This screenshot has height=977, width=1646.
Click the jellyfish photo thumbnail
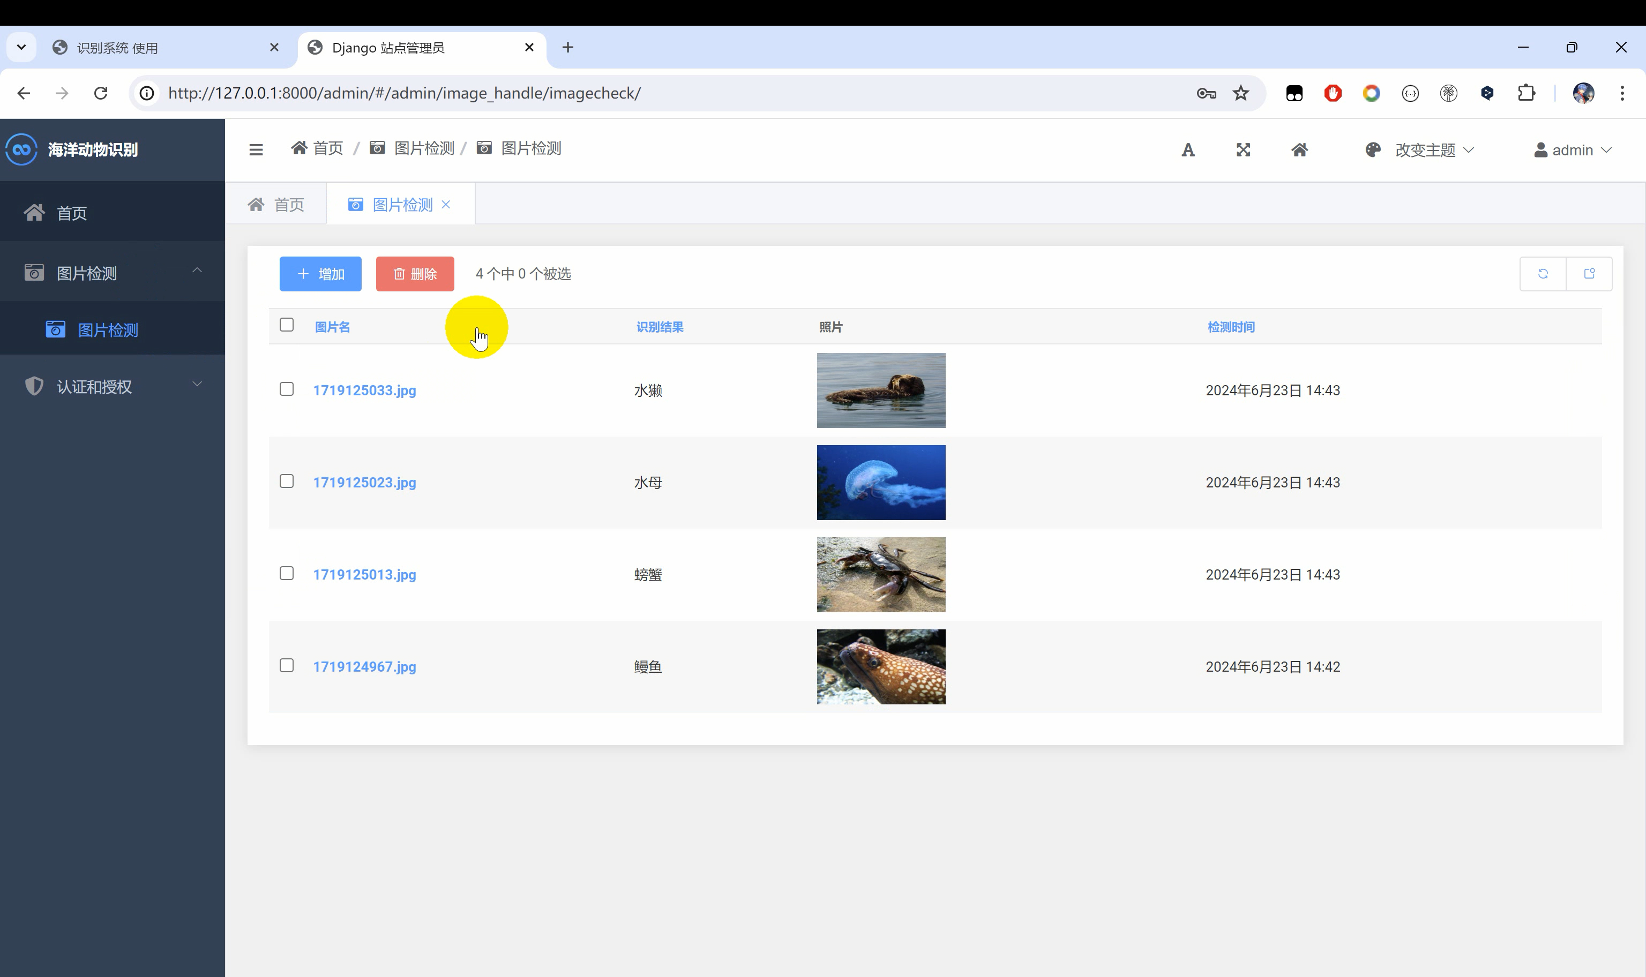[x=880, y=482]
